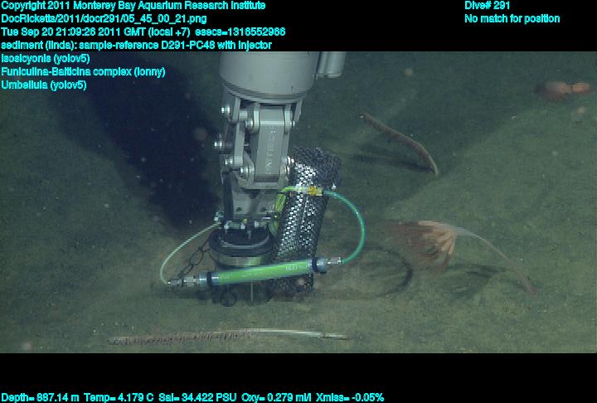597x403 pixels.
Task: Click the timestamp Tue Sep 20 21:09:26 2011 GMT
Action: point(73,32)
